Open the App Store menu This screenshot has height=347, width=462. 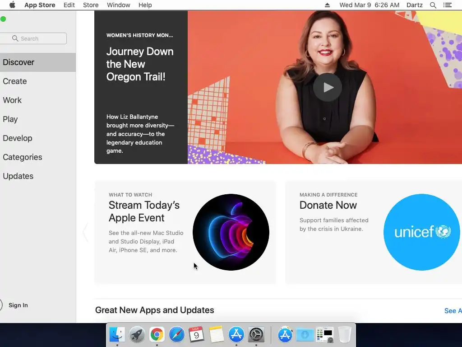[x=40, y=5]
